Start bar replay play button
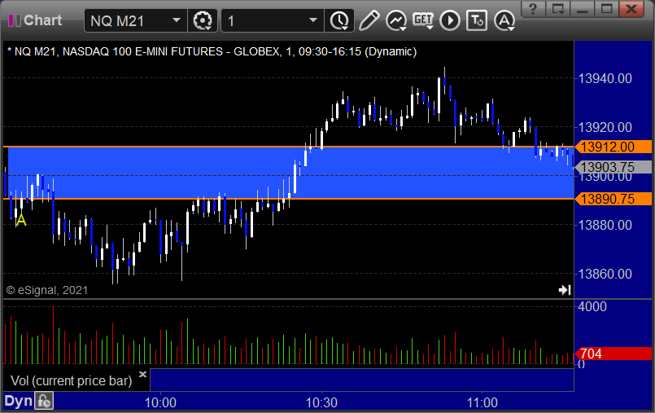The image size is (655, 413). click(x=450, y=20)
